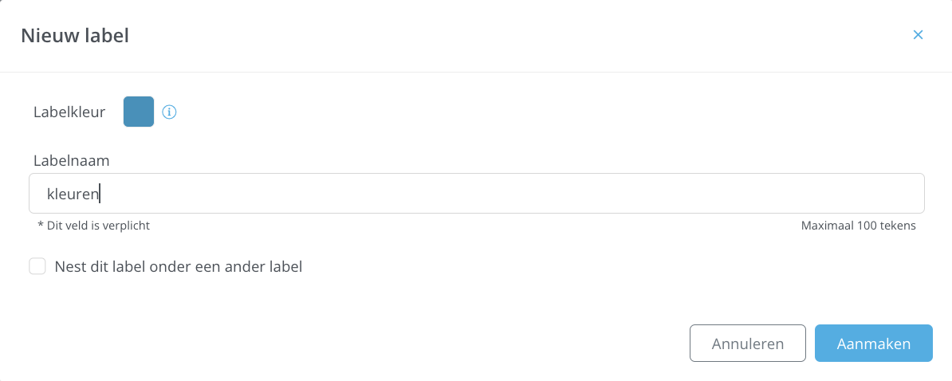The height and width of the screenshot is (381, 952).
Task: Click the 'Maximaal 100 tekens' note
Action: (x=859, y=226)
